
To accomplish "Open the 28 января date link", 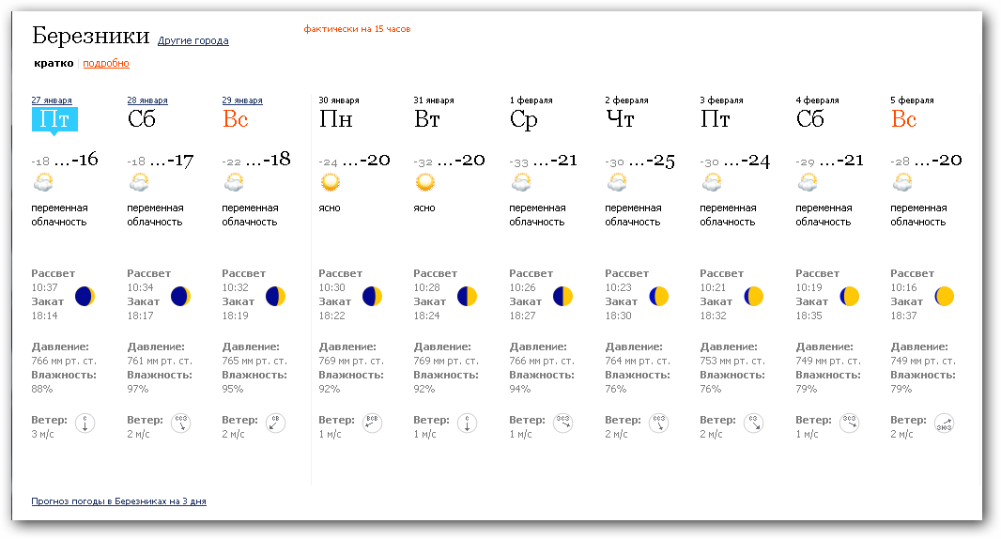I will [x=147, y=100].
